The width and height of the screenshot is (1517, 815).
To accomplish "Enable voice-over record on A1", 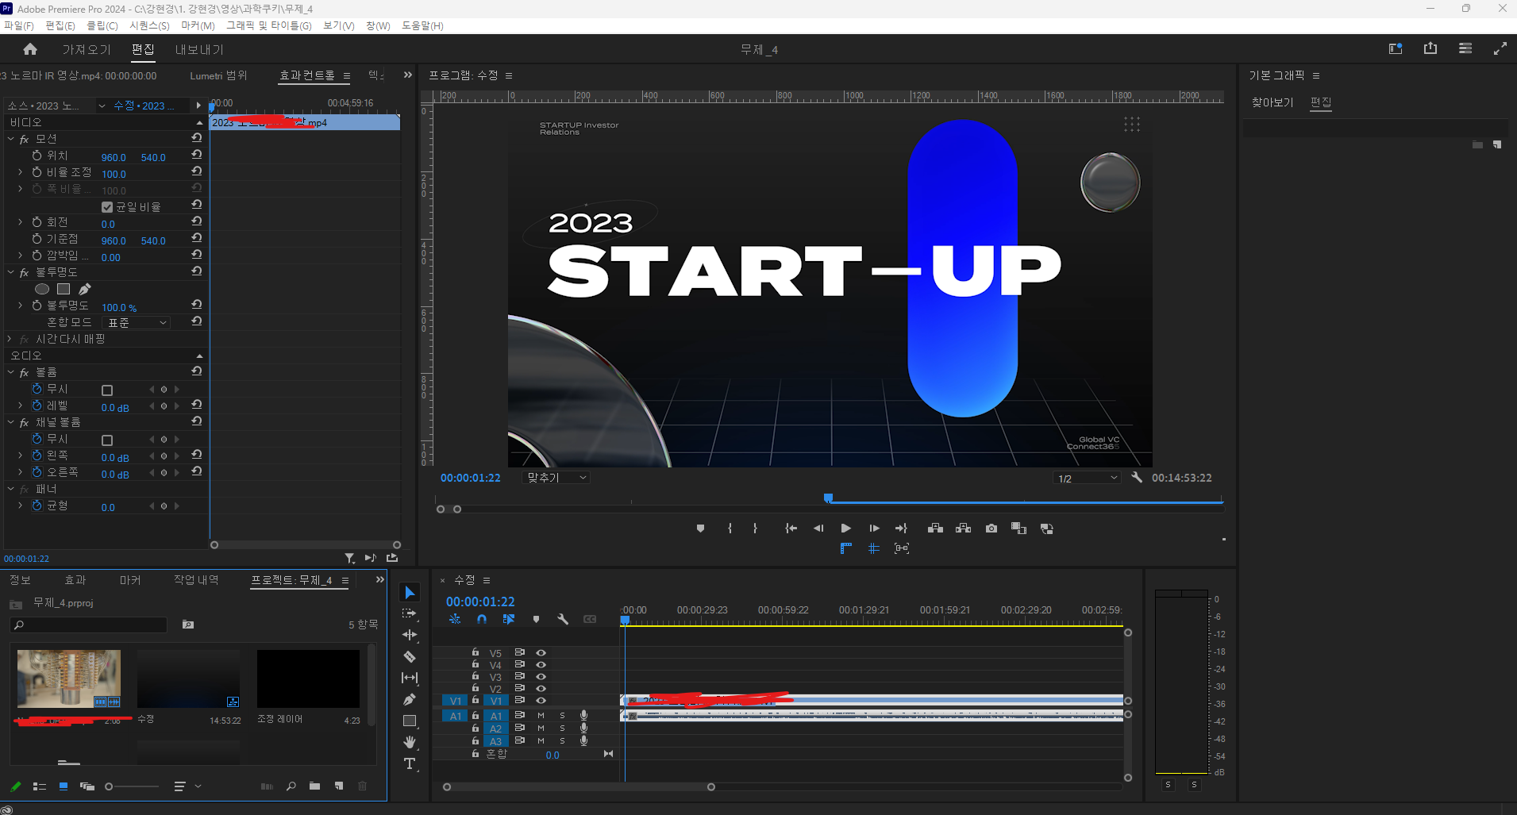I will pyautogui.click(x=583, y=716).
